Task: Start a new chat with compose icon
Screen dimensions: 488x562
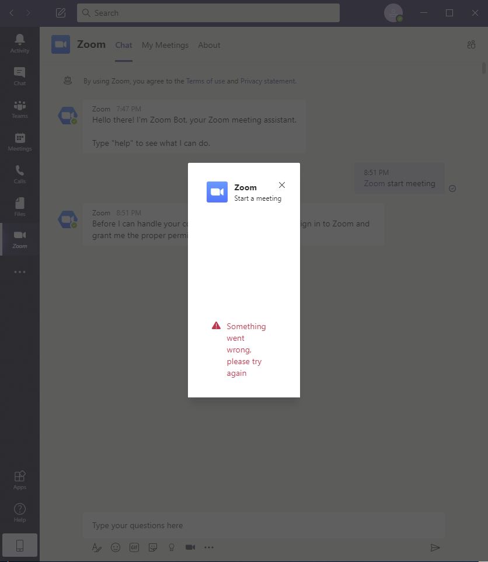Action: coord(61,13)
